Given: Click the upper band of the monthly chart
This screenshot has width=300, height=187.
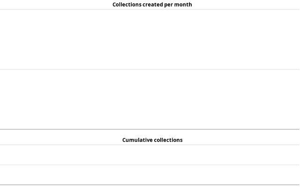Looking at the screenshot, I should [x=150, y=39].
